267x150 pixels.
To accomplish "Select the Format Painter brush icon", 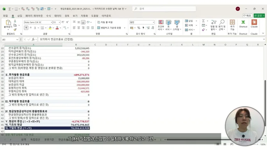I will tap(15, 29).
